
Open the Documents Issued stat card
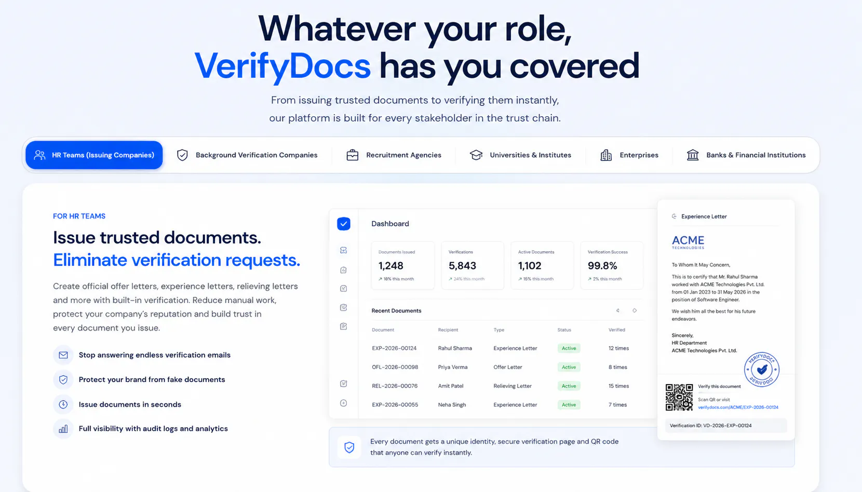click(x=402, y=265)
